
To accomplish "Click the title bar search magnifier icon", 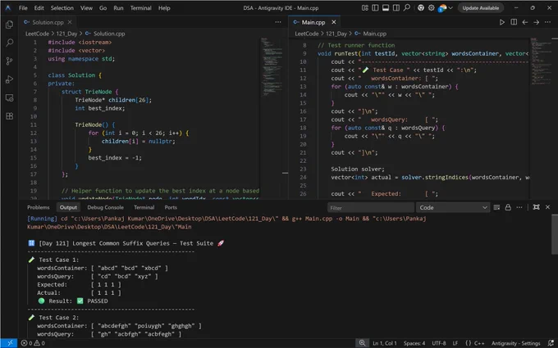I will [407, 8].
